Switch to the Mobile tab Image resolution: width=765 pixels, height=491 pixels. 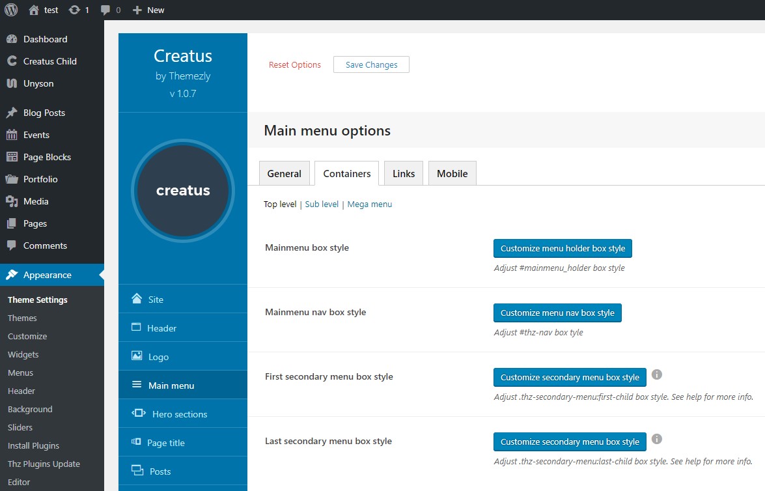pos(452,173)
